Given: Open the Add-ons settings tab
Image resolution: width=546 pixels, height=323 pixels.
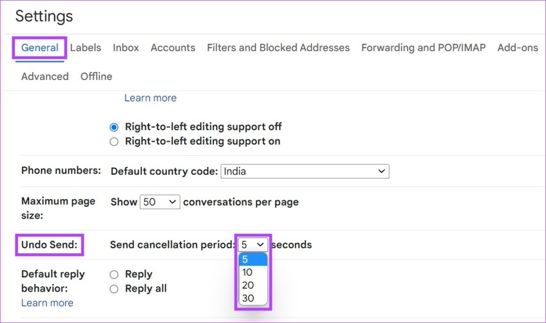Looking at the screenshot, I should coord(517,47).
